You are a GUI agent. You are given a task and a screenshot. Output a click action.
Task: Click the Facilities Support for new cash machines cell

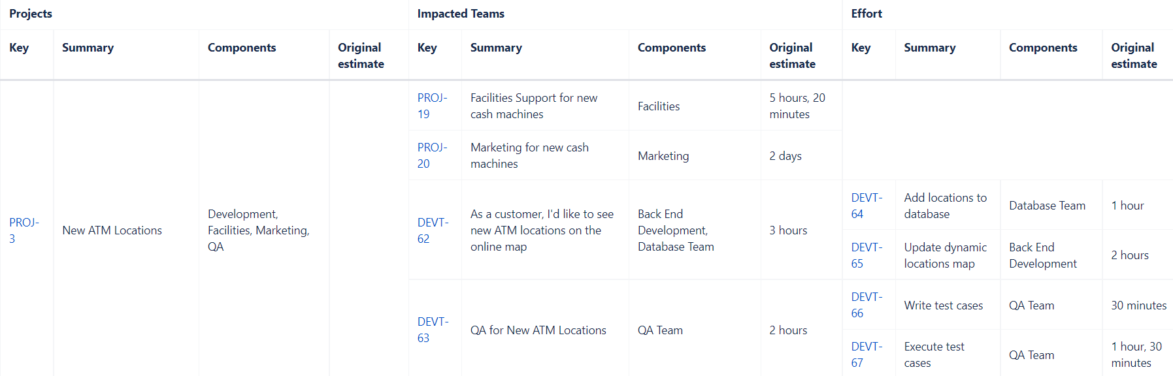[534, 106]
